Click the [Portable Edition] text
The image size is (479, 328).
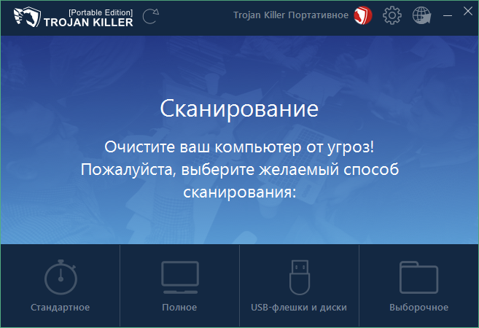click(101, 12)
